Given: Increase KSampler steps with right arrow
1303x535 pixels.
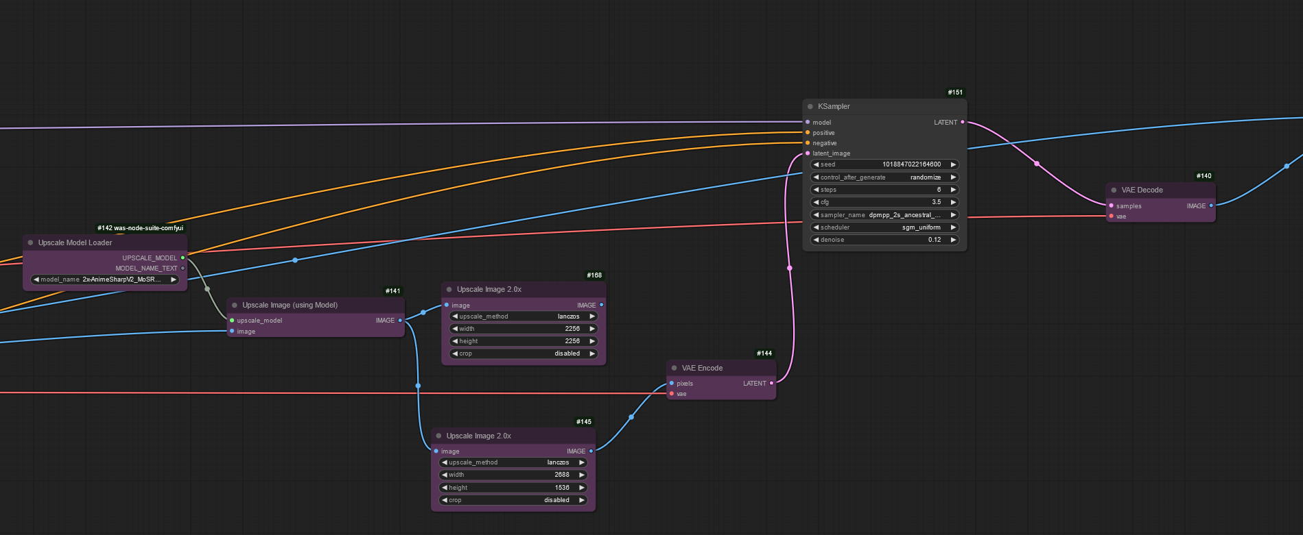Looking at the screenshot, I should click(x=953, y=190).
